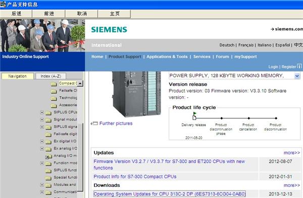This screenshot has height=198, width=303.
Task: Click the Further pictures arrow icon
Action: tap(94, 123)
